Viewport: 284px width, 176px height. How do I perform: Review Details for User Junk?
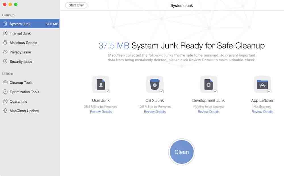pos(101,112)
